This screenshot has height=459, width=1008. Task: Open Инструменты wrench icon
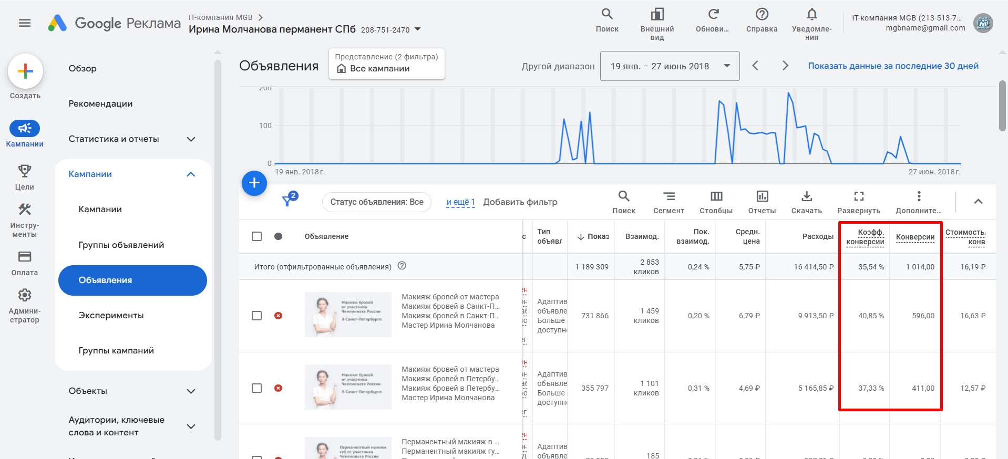(25, 210)
